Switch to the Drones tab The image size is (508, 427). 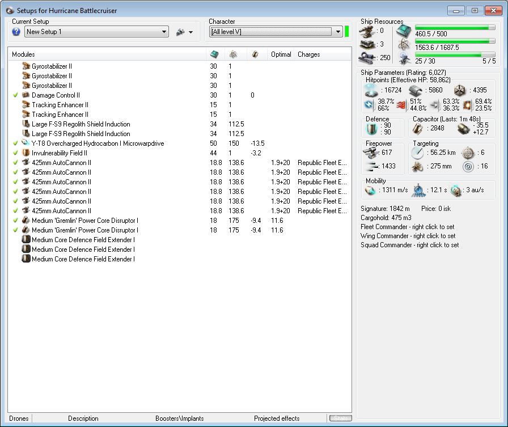point(19,418)
